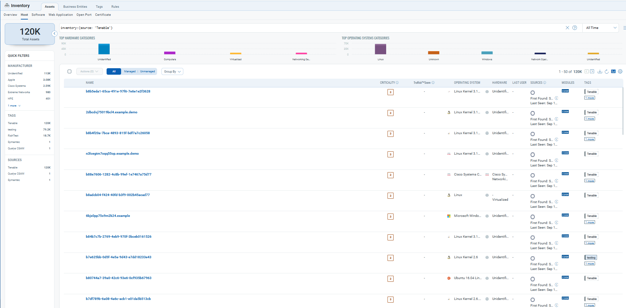The width and height of the screenshot is (626, 308).
Task: Click the inventory search query field
Action: 303,28
